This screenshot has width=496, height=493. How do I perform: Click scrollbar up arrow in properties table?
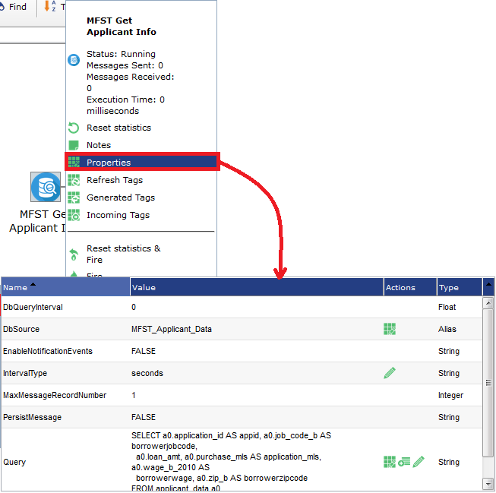pos(488,303)
